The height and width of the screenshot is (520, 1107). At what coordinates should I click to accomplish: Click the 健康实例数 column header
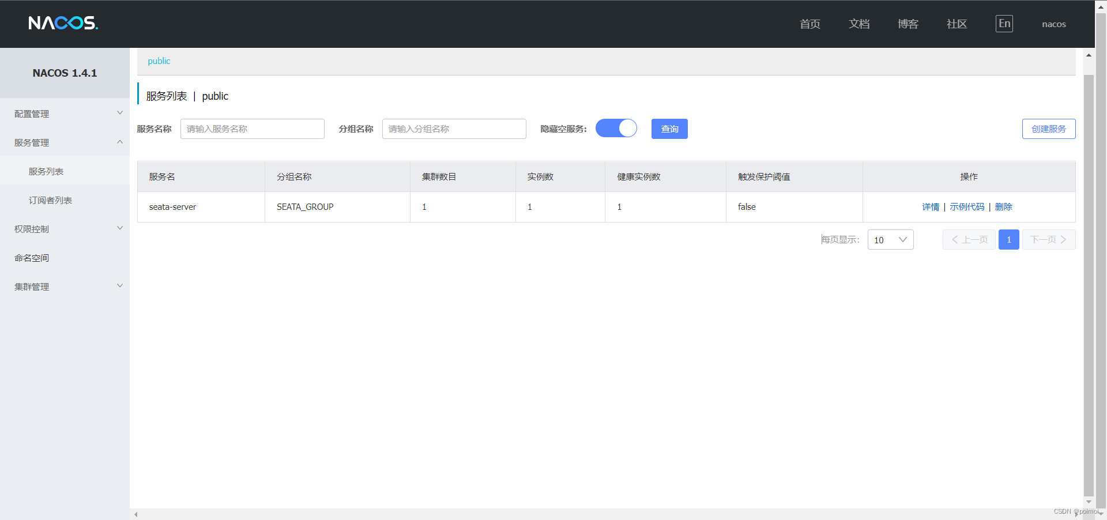665,177
